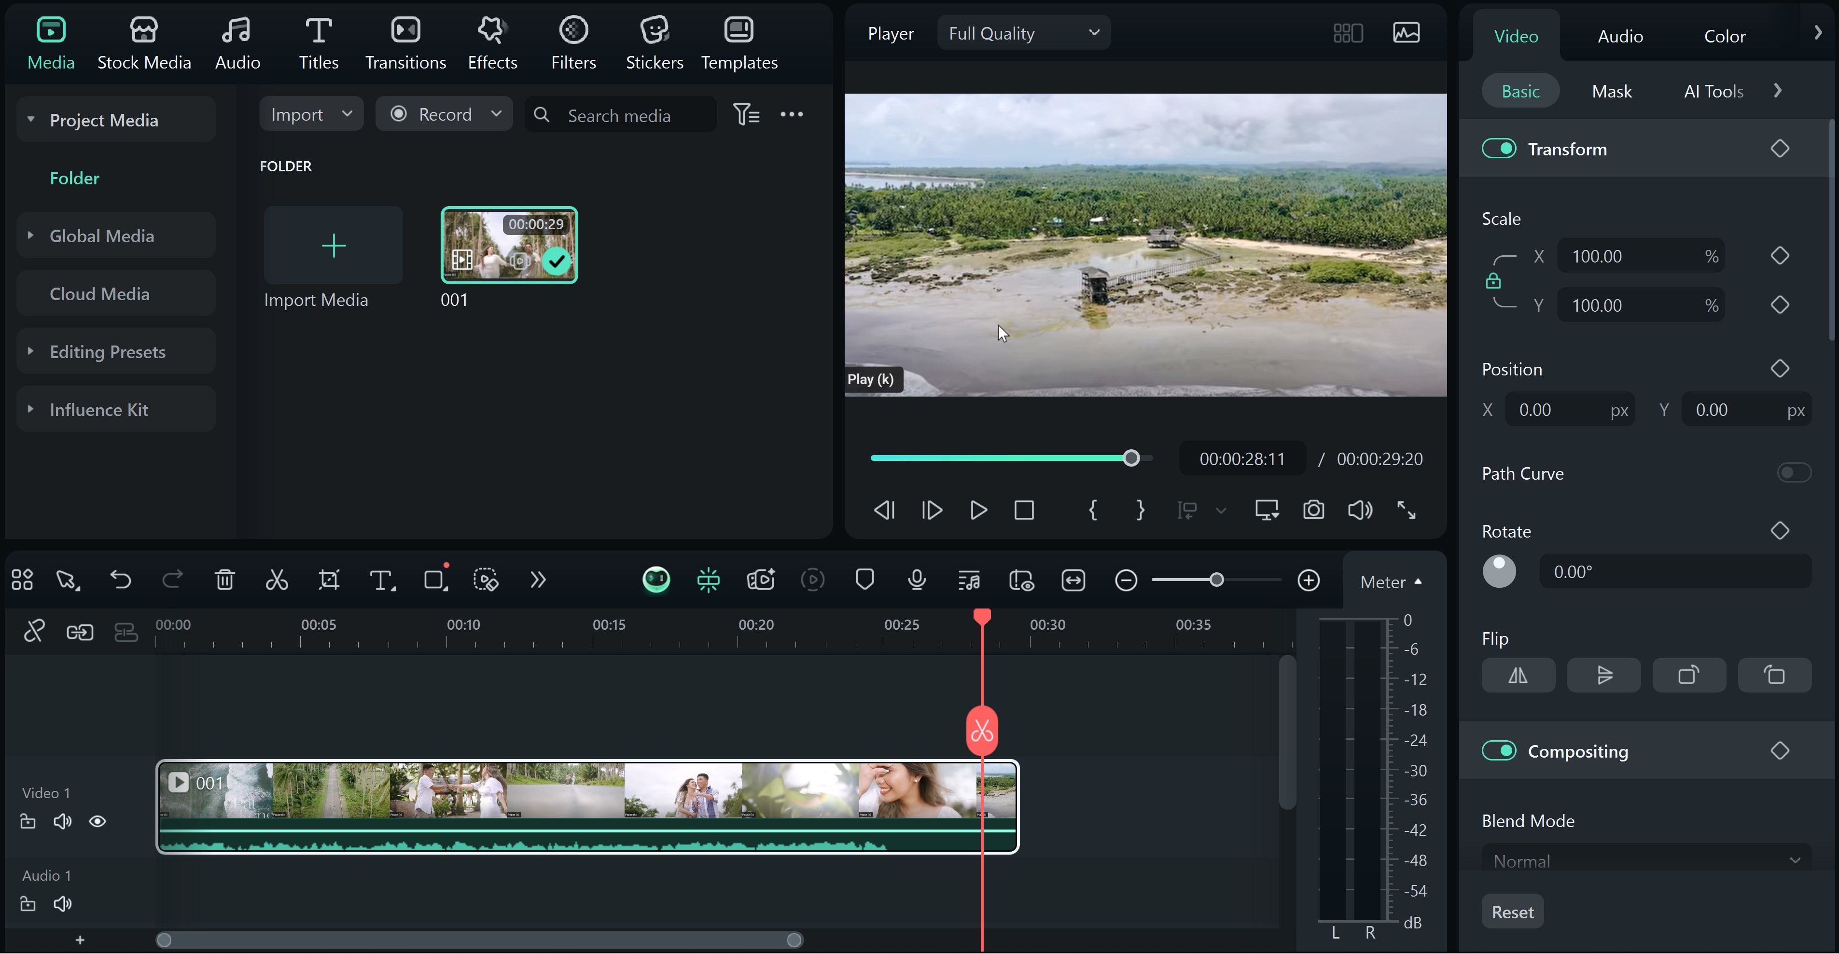The height and width of the screenshot is (954, 1839).
Task: Mute Audio 1 track speaker
Action: pos(62,904)
